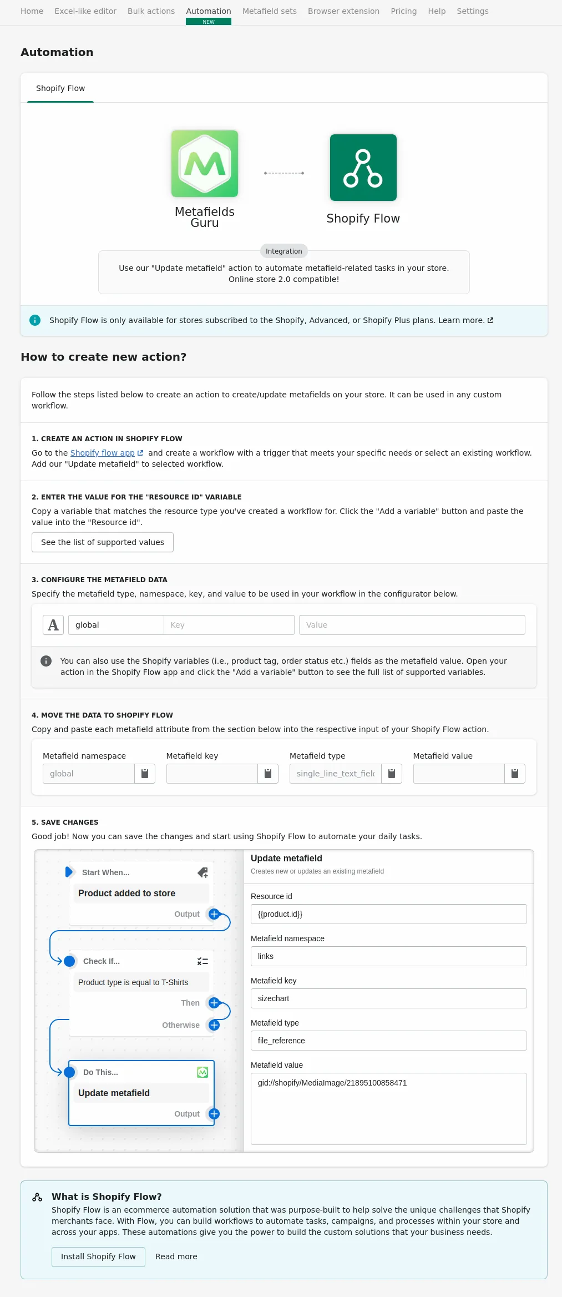Click the Install Shopify Flow button

(x=98, y=1256)
